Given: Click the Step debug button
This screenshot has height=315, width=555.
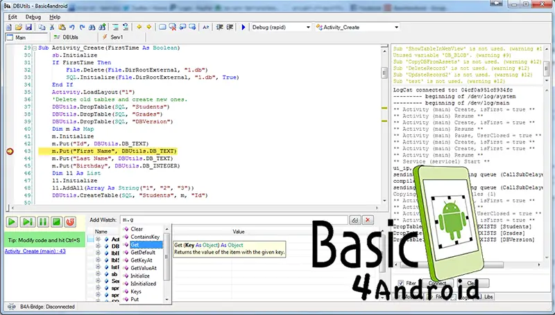Looking at the screenshot, I should click(x=28, y=222).
